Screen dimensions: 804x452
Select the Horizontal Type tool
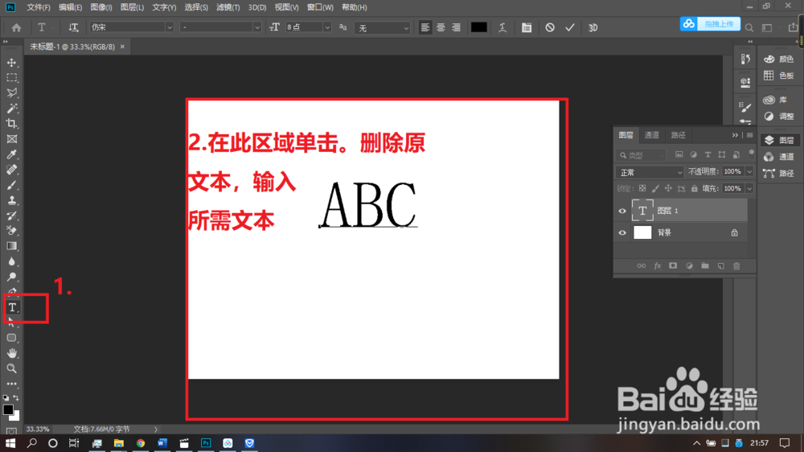click(12, 307)
